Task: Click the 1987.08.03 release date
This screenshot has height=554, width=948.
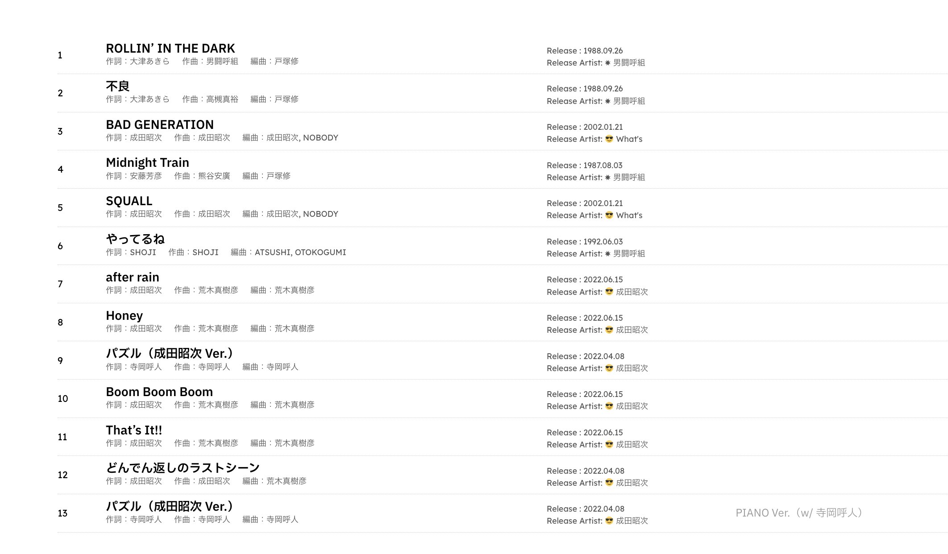Action: [603, 165]
